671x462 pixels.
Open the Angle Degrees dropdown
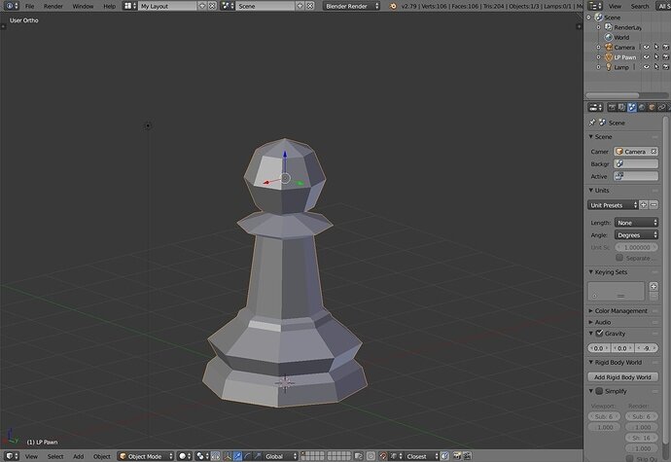point(636,235)
